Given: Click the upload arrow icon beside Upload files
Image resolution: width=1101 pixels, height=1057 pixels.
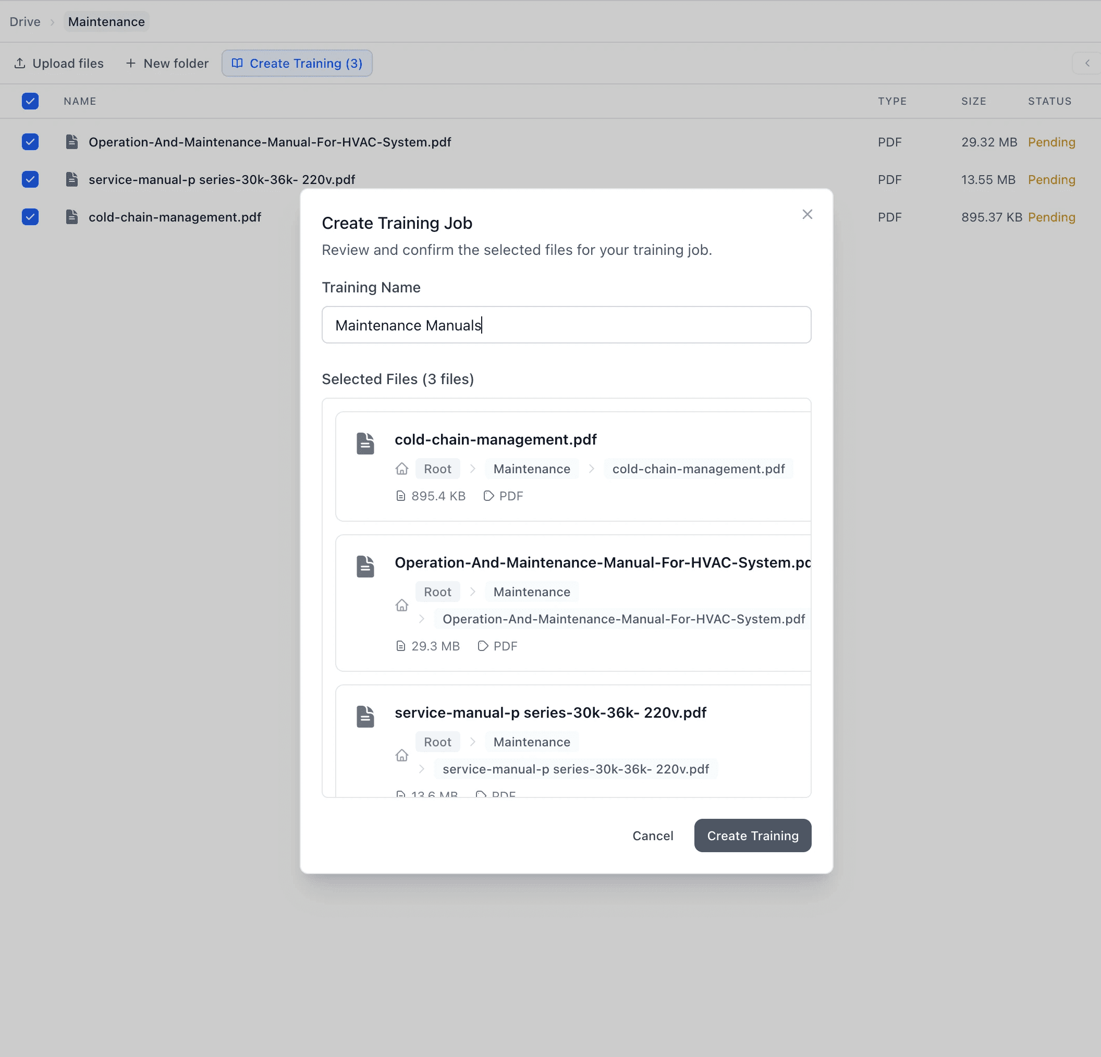Looking at the screenshot, I should [20, 63].
